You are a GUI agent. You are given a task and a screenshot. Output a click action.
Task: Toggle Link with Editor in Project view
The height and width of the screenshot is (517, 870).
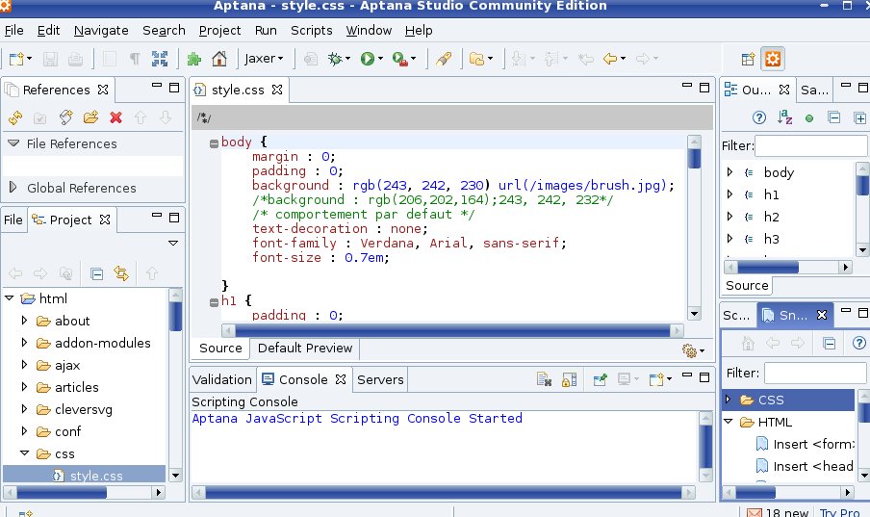121,273
